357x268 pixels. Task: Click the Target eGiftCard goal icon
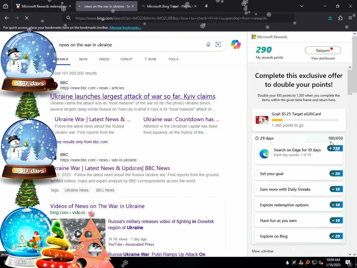click(262, 119)
